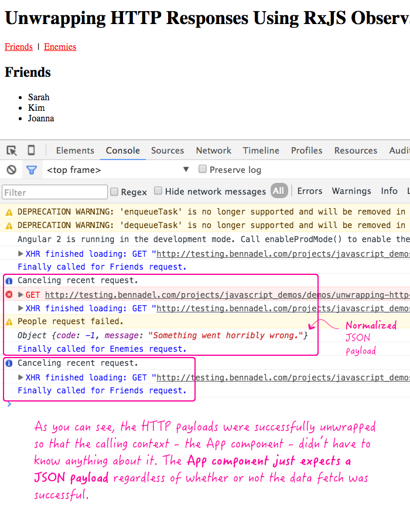The image size is (410, 517).
Task: Toggle the device mode phone icon
Action: click(31, 150)
